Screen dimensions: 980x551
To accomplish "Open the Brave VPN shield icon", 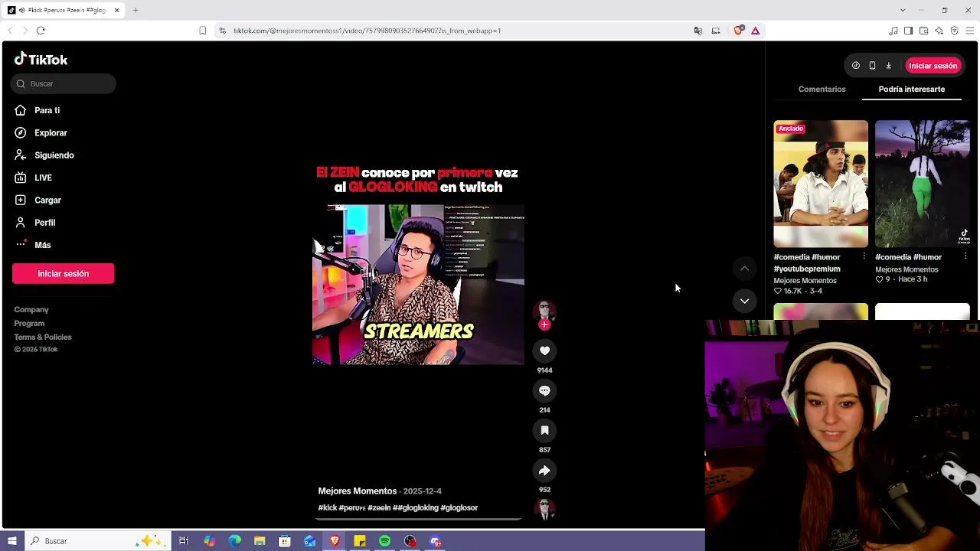I will pyautogui.click(x=954, y=31).
